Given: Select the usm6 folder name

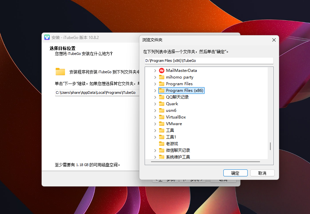Looking at the screenshot, I should point(171,110).
